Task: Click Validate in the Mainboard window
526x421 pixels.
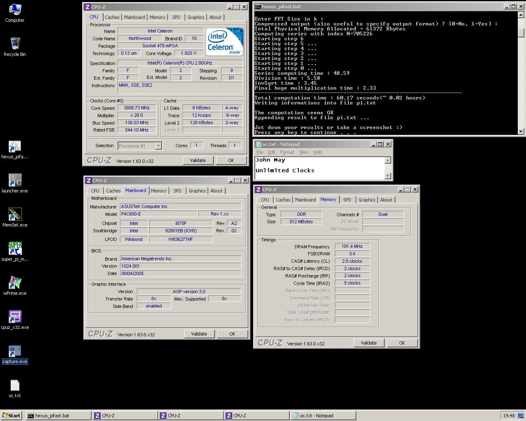Action: pyautogui.click(x=199, y=334)
